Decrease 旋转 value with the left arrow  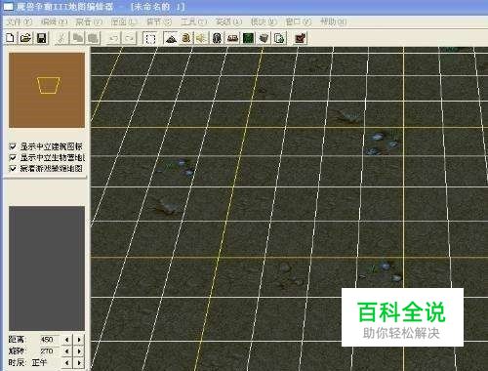pos(67,351)
